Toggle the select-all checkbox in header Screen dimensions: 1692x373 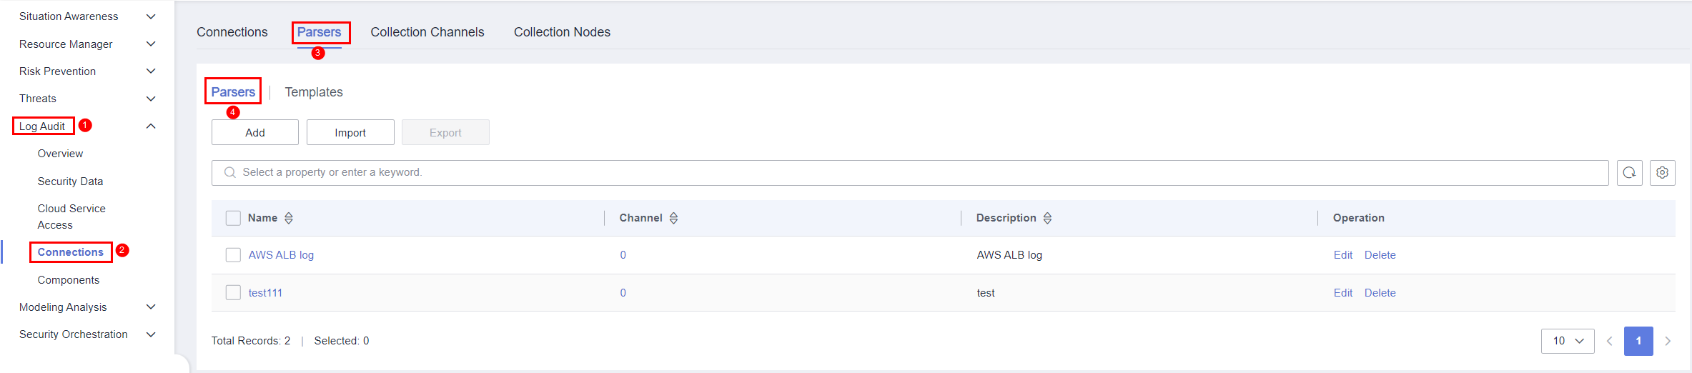point(233,218)
